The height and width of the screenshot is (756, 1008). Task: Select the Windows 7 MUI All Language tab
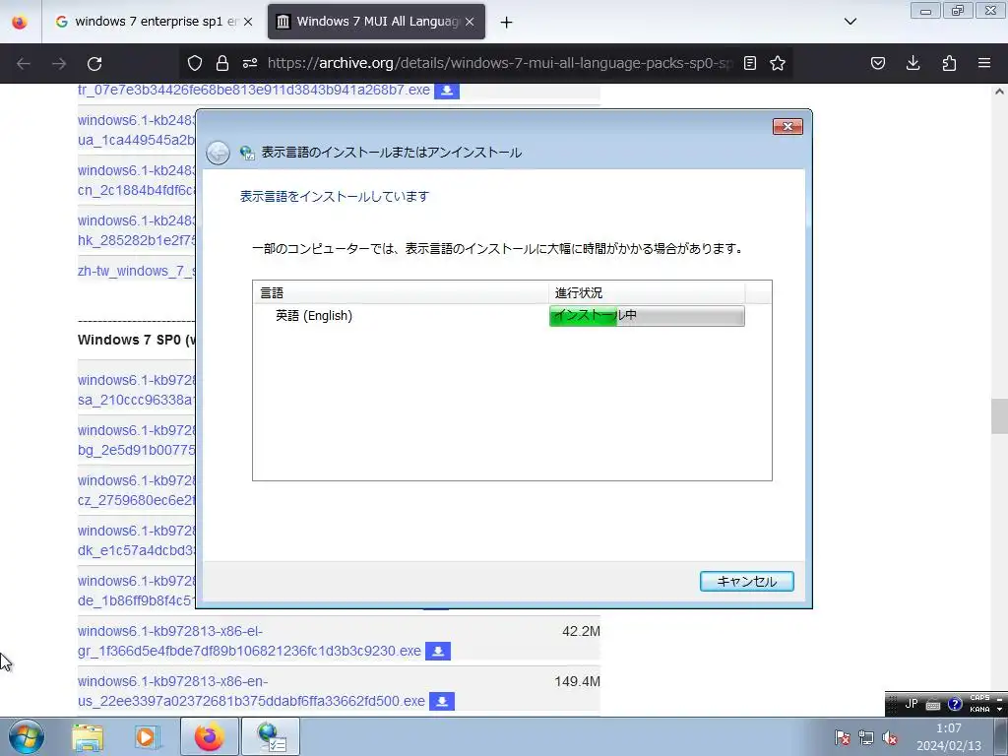coord(376,22)
